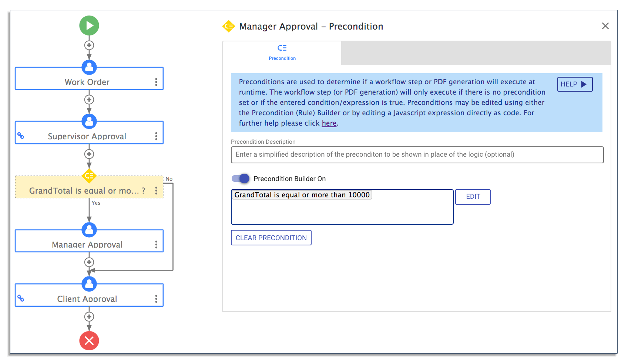Switch to the Precondition tab
This screenshot has height=364, width=628.
click(282, 53)
